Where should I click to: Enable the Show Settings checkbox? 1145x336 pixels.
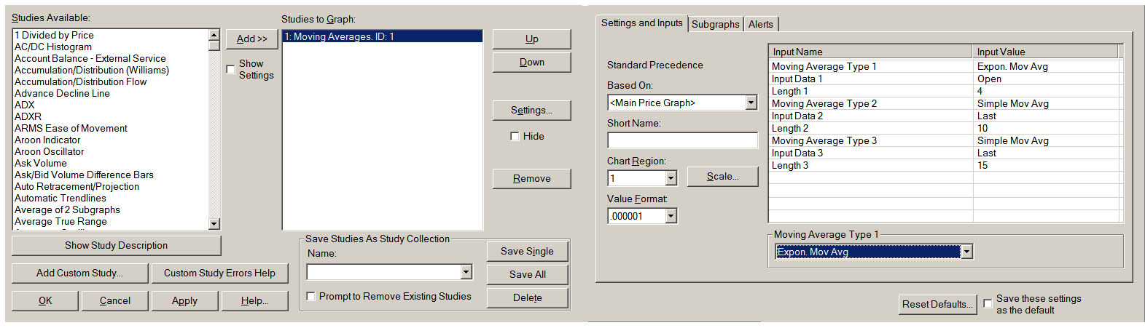click(231, 69)
